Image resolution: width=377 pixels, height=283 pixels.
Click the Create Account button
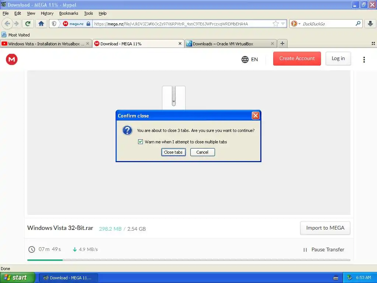tap(297, 59)
